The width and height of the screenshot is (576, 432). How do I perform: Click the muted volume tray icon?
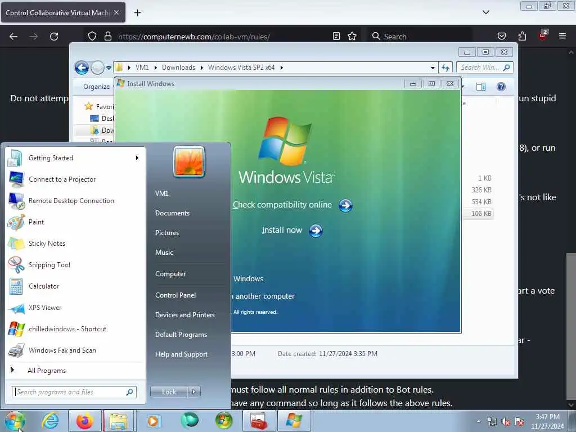click(x=506, y=422)
